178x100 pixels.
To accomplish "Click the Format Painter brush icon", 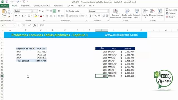I will [x=9, y=17].
